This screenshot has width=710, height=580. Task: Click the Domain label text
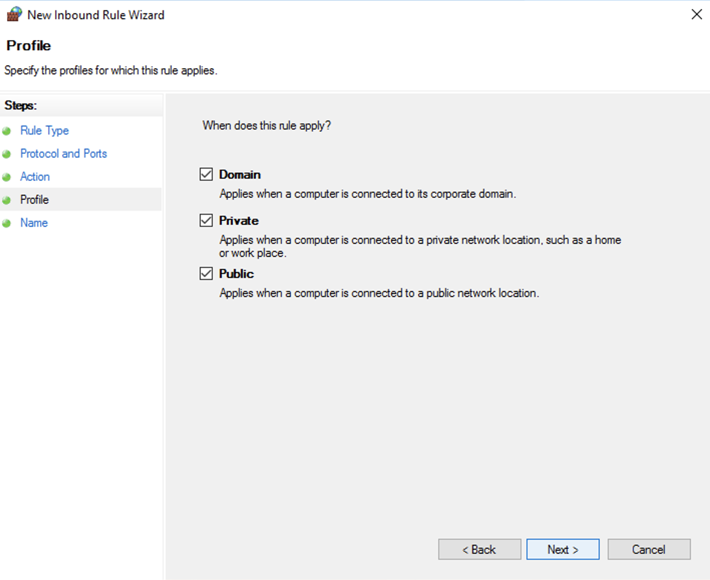(x=240, y=175)
